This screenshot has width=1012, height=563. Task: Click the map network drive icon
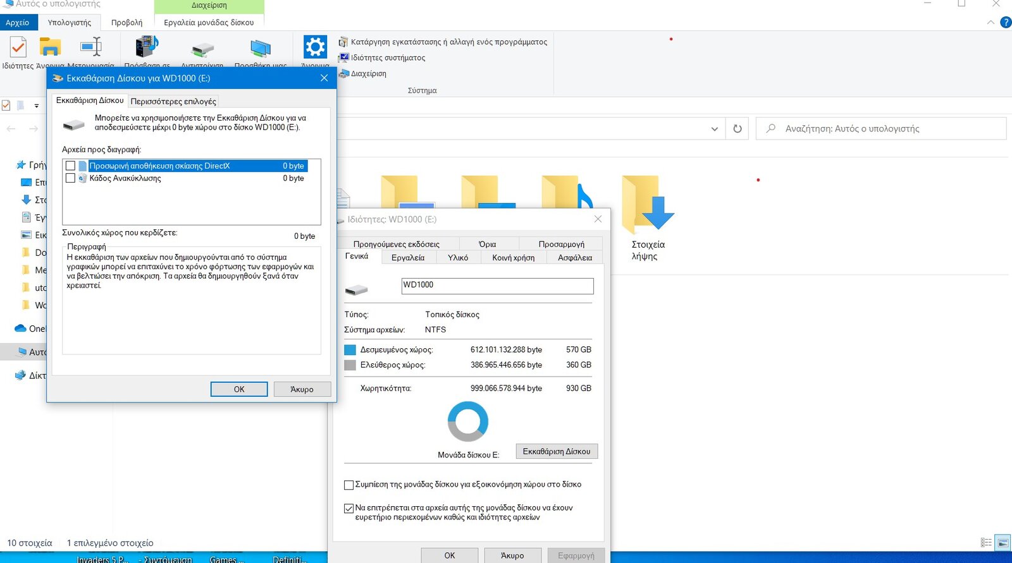coord(202,49)
